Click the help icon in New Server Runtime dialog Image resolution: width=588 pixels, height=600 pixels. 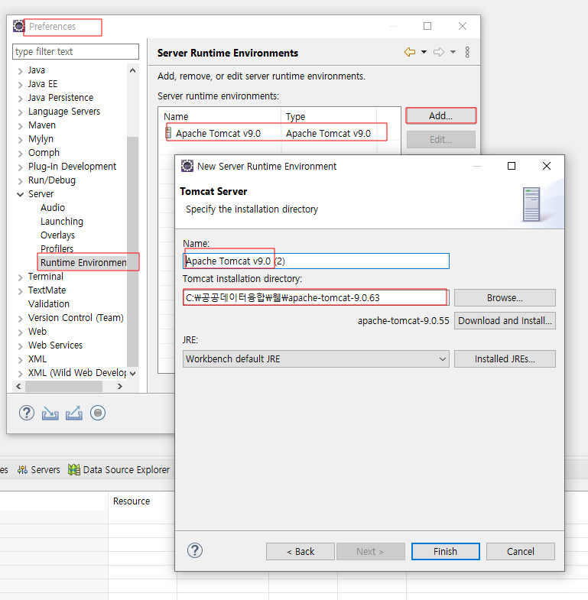point(195,550)
